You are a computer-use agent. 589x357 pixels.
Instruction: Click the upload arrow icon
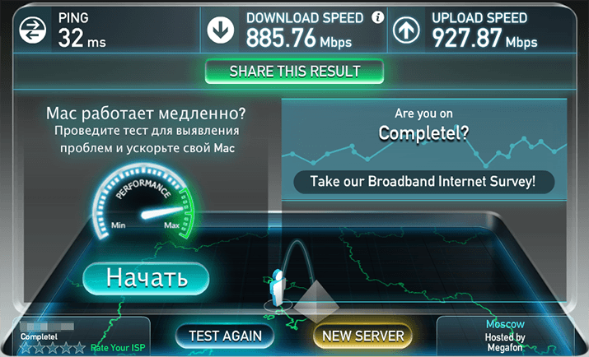[x=406, y=30]
